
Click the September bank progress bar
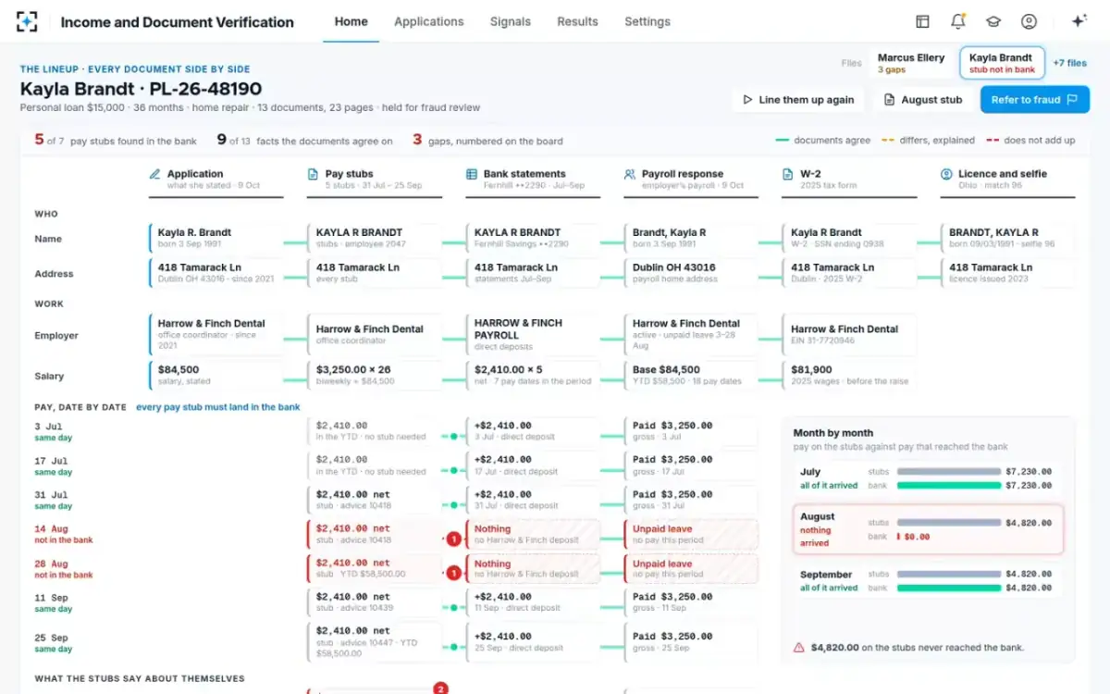point(949,588)
